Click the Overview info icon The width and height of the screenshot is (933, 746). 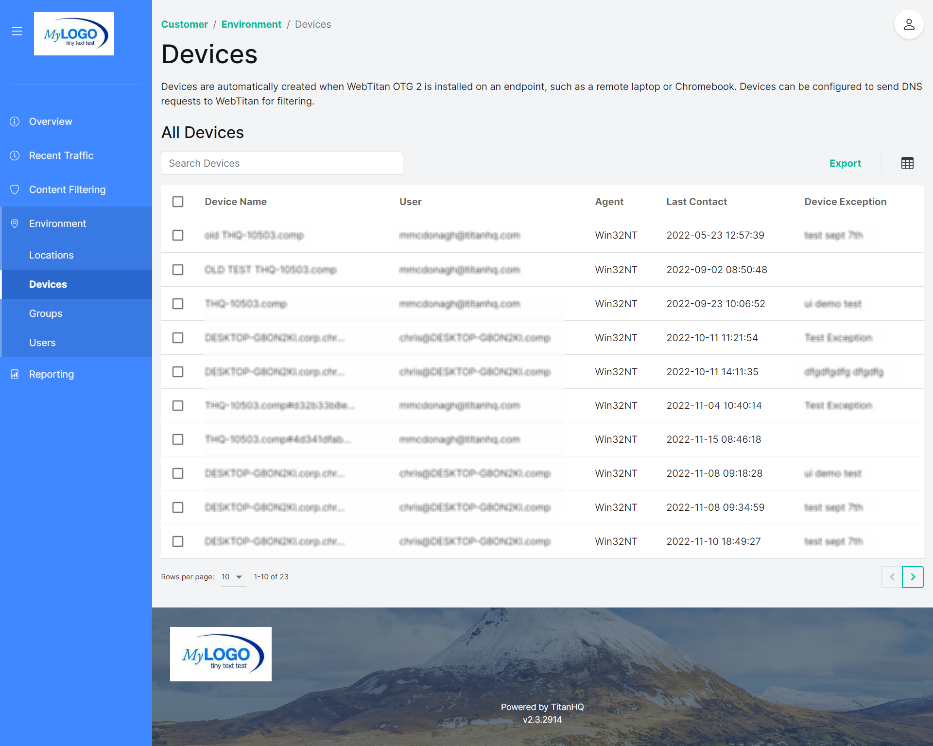coord(15,121)
